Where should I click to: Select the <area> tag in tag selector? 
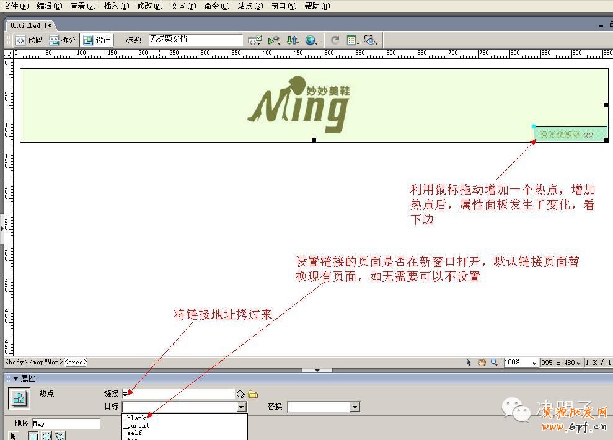76,362
